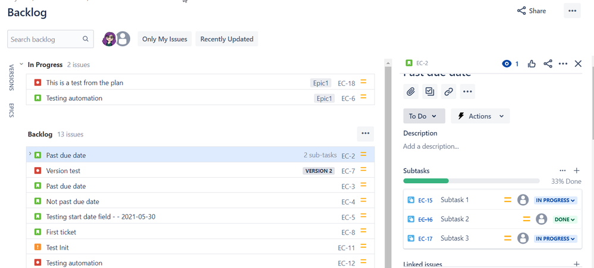Click the Epic1 label on EC-18
594x268 pixels.
(x=321, y=83)
